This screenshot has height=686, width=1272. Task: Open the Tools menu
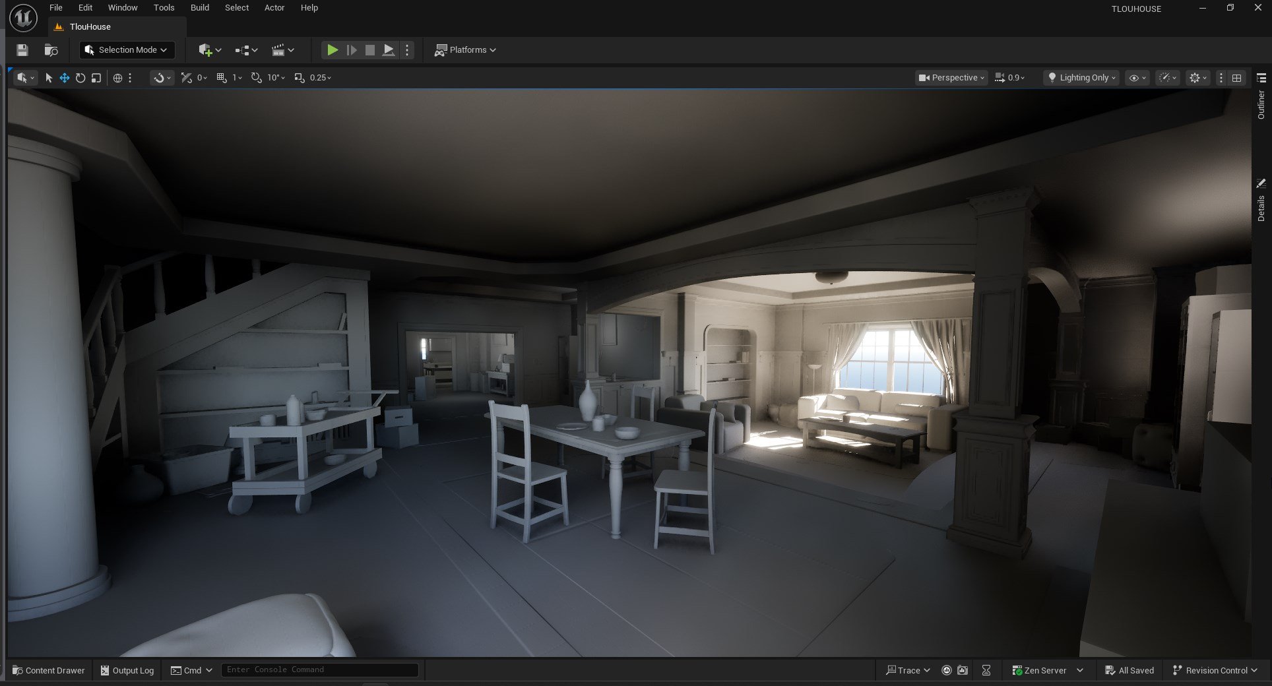pyautogui.click(x=164, y=8)
